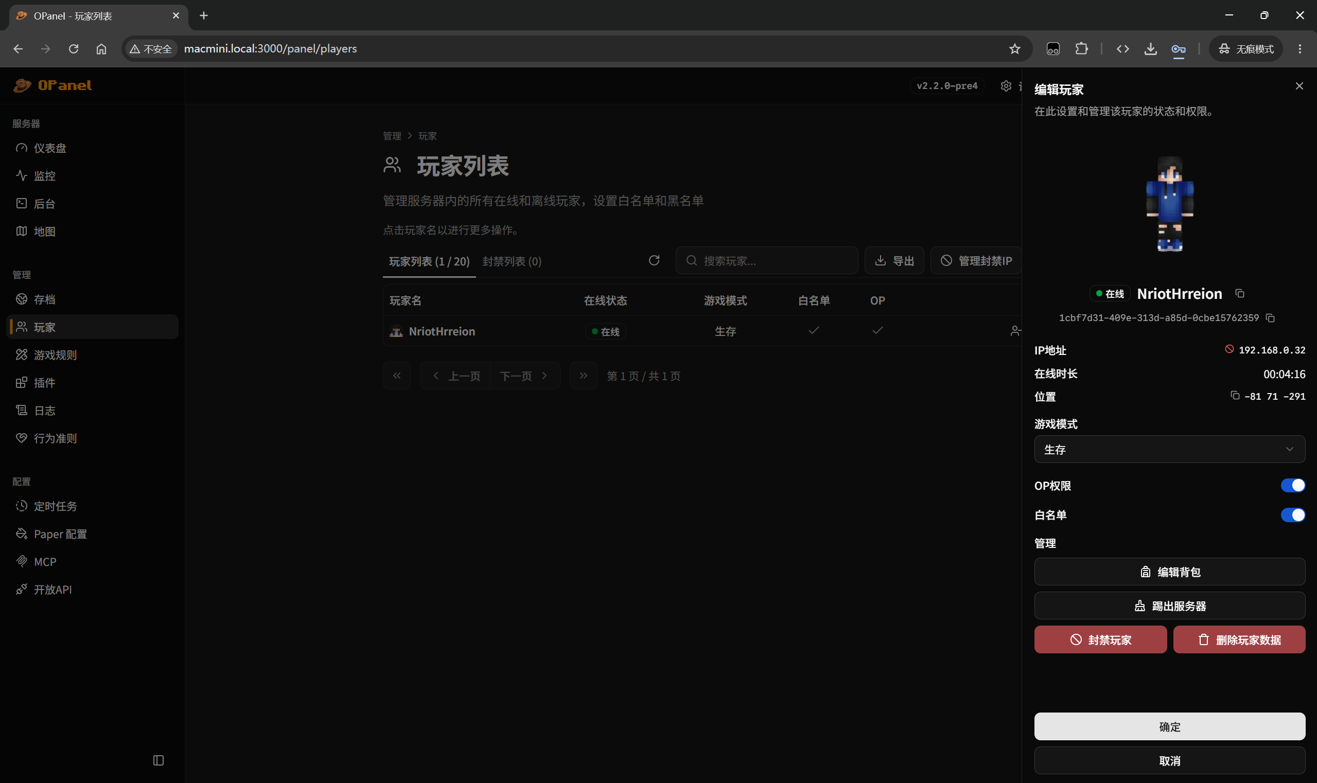Viewport: 1317px width, 783px height.
Task: Click the 管理 breadcrumb link
Action: (x=392, y=136)
